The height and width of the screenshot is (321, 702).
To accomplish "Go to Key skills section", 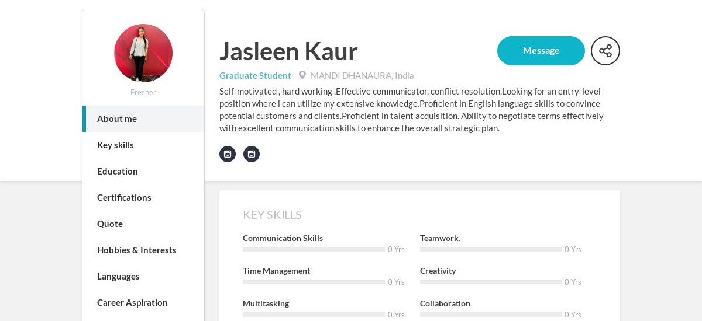I will click(x=143, y=145).
